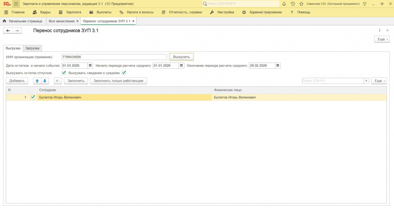394x208 pixels.
Task: Open the Выплаты menu
Action: pyautogui.click(x=104, y=12)
